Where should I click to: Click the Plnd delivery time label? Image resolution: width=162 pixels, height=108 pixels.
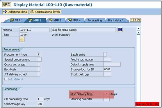[82, 94]
